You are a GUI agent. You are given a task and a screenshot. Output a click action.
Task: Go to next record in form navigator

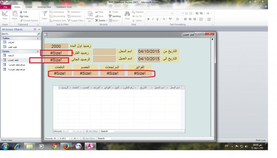[x=71, y=138]
